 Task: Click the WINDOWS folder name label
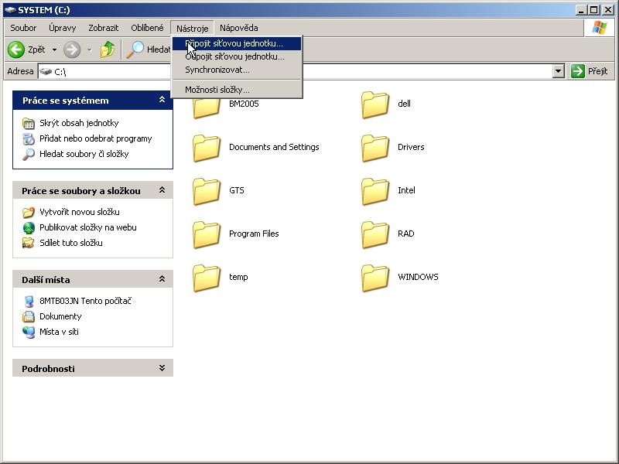418,277
